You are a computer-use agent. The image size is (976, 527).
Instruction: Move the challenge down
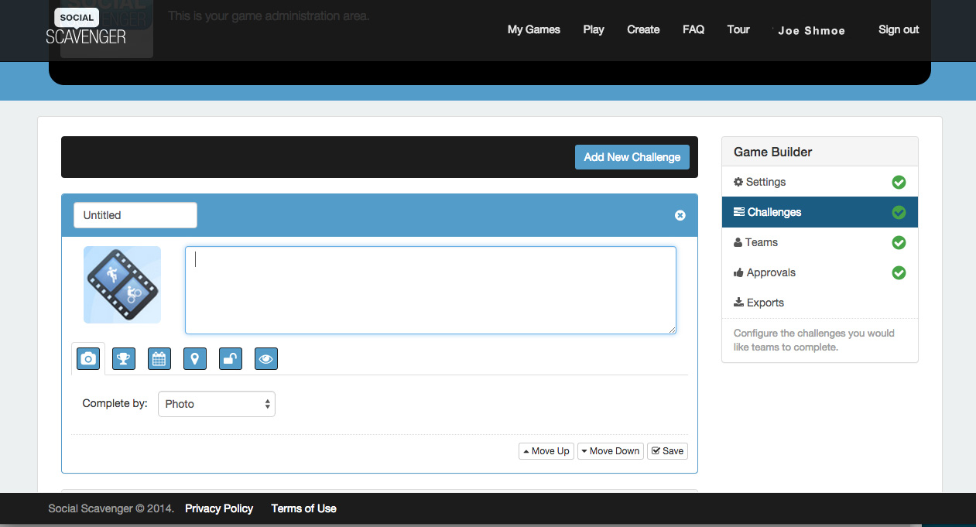pos(611,451)
